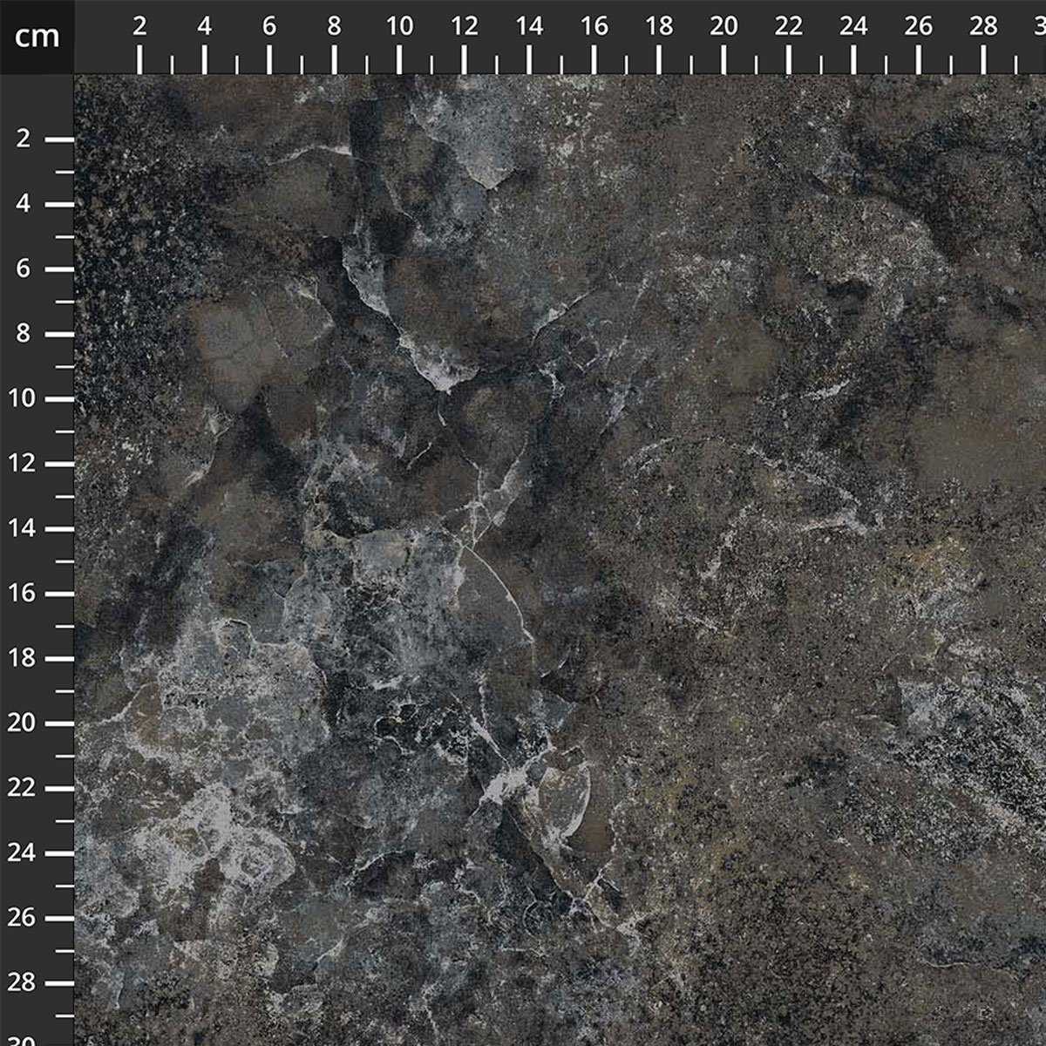The image size is (1046, 1046).
Task: Click the 12 mark on the top ruler
Action: 465,27
